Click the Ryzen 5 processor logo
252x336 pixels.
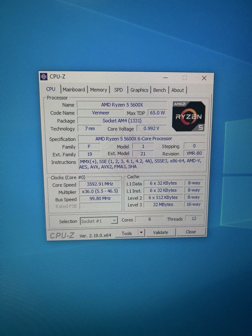[189, 116]
